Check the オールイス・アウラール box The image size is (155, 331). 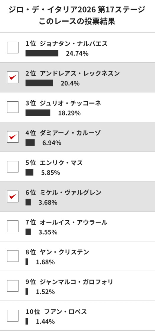pos(13,226)
